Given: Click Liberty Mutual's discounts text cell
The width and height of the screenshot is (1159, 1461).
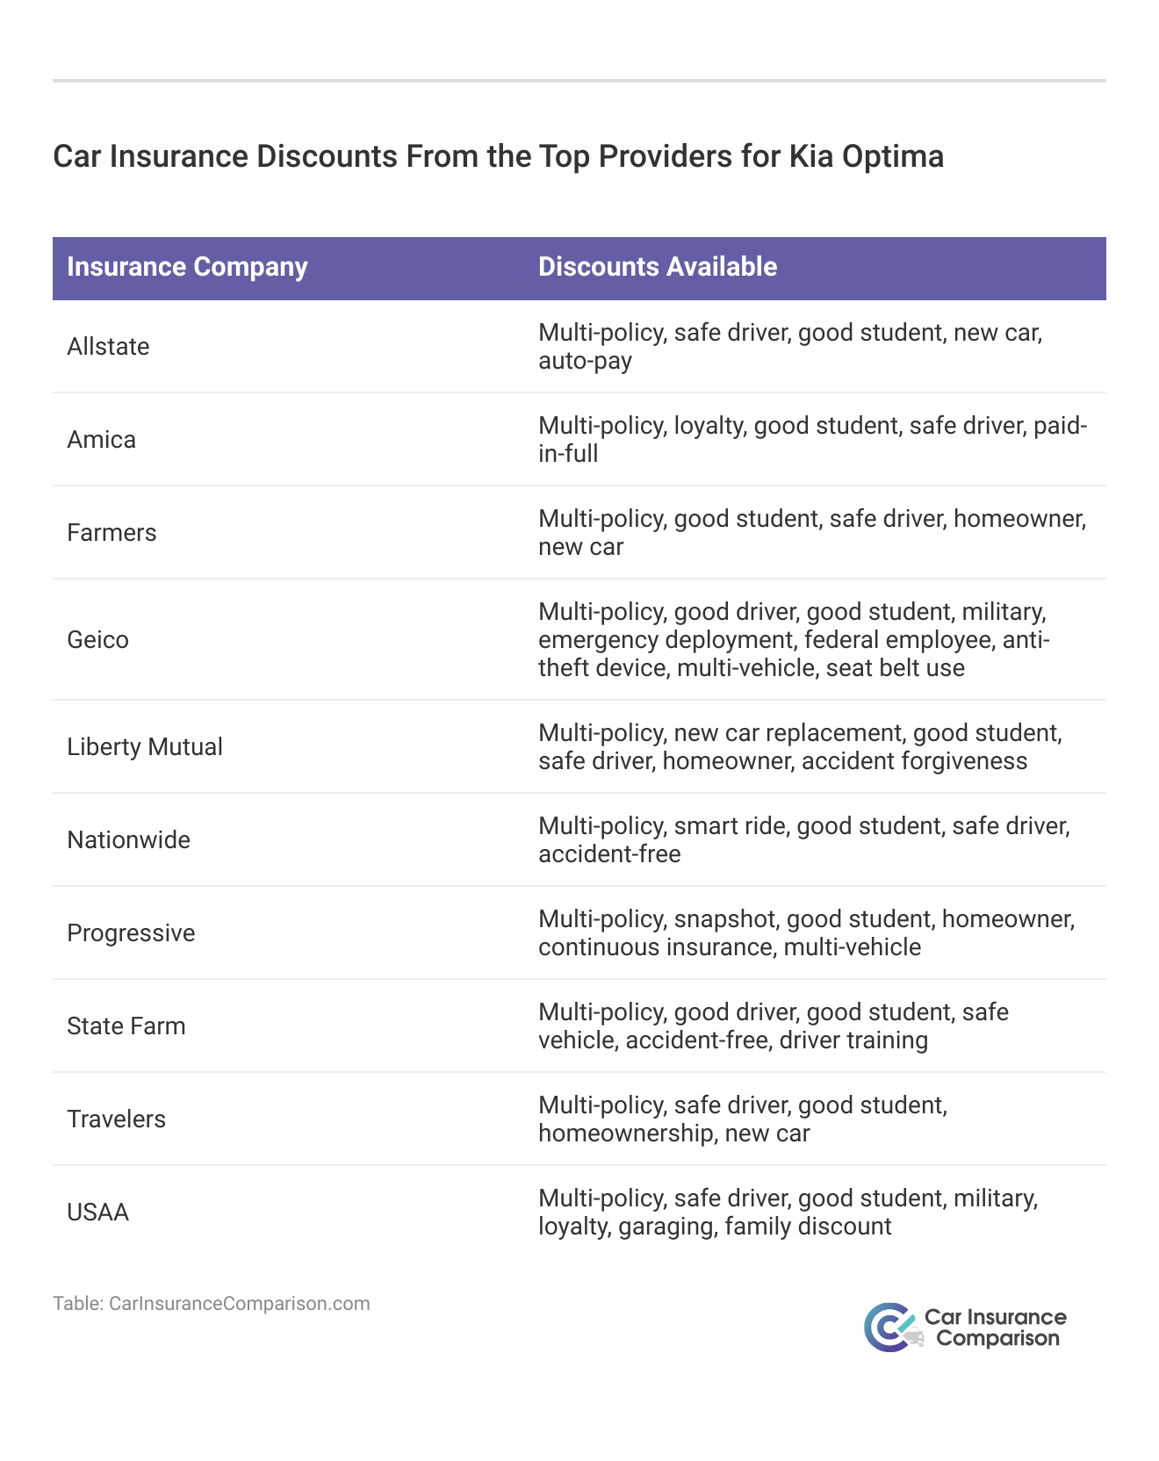Looking at the screenshot, I should click(800, 746).
